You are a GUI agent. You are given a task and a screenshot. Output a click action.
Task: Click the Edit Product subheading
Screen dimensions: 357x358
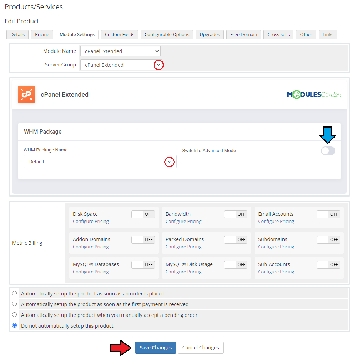click(x=22, y=21)
